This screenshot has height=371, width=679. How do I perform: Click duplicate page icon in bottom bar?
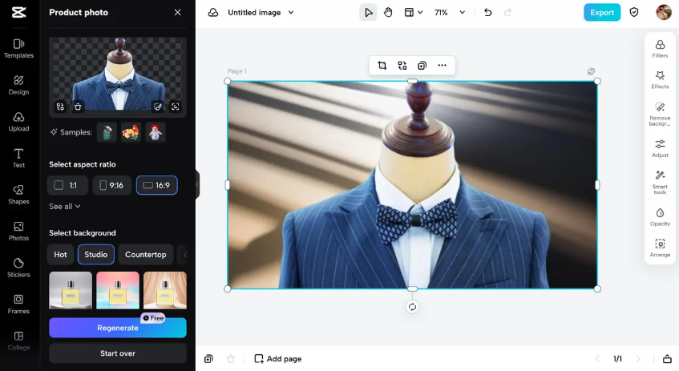click(208, 359)
